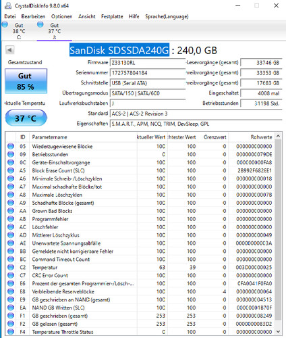The width and height of the screenshot is (286, 338).
Task: Click the status icon for Mittlerer Löschzyklus
Action: pos(11,235)
